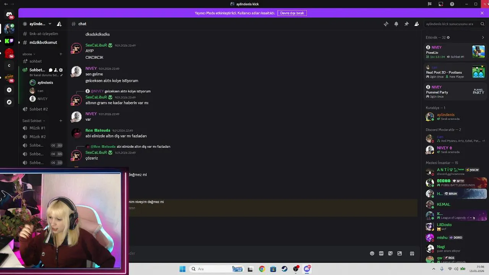Open the Sohbet voice channel settings gear
This screenshot has height=275, width=489.
[x=61, y=70]
